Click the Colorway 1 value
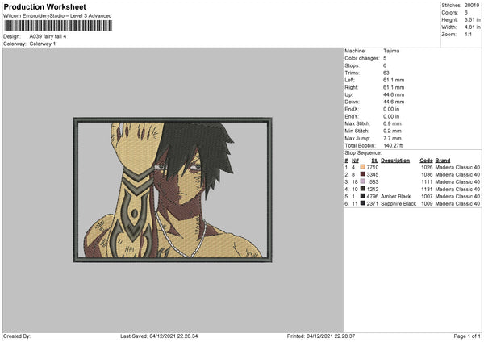Image resolution: width=484 pixels, height=342 pixels. pos(43,44)
